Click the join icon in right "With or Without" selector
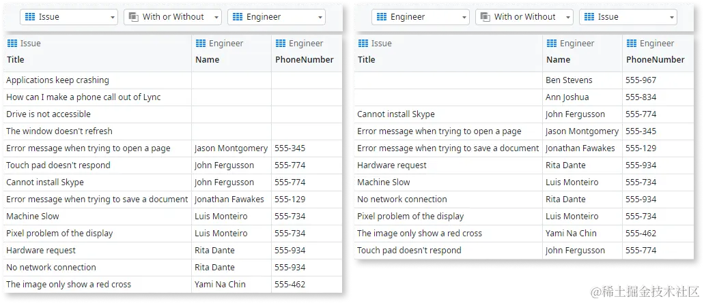Viewport: 704px width, 303px height. coord(485,17)
